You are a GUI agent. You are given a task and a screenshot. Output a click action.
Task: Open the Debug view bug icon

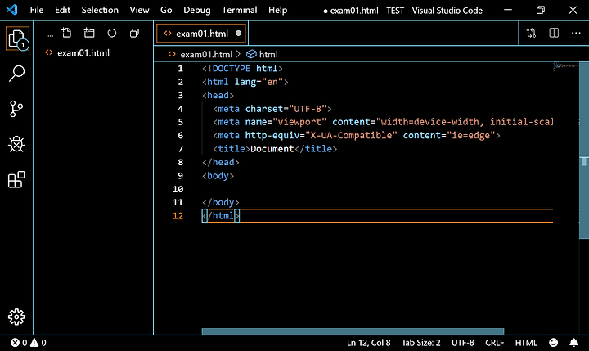click(16, 144)
